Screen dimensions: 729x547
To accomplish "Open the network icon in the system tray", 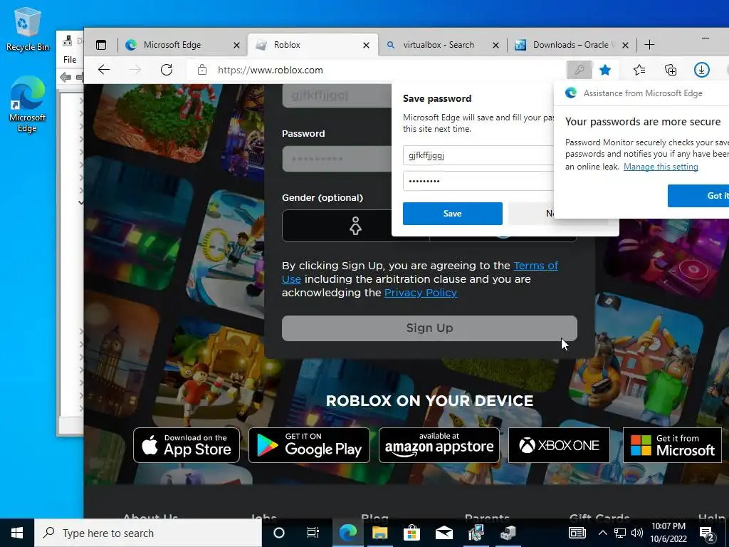I will pos(620,533).
